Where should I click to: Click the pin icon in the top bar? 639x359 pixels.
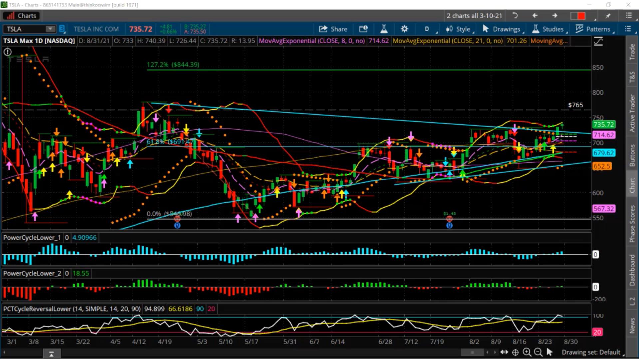(x=608, y=16)
